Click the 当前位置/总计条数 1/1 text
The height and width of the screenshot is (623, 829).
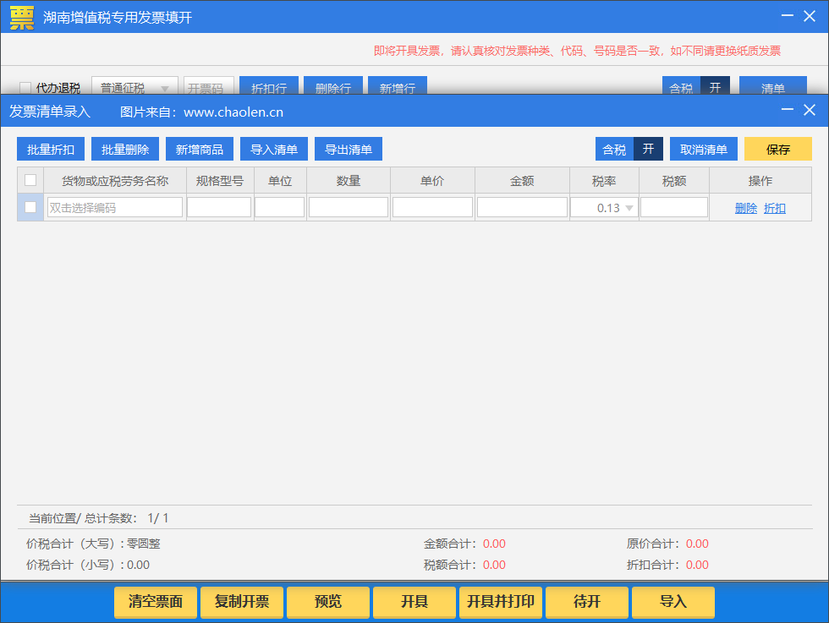(x=98, y=518)
